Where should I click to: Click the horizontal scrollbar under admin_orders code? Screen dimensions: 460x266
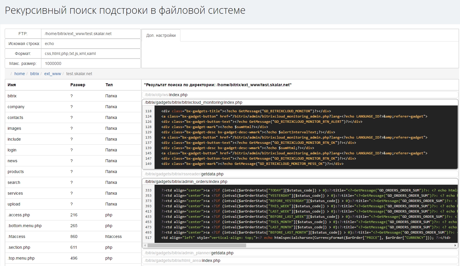click(197, 246)
